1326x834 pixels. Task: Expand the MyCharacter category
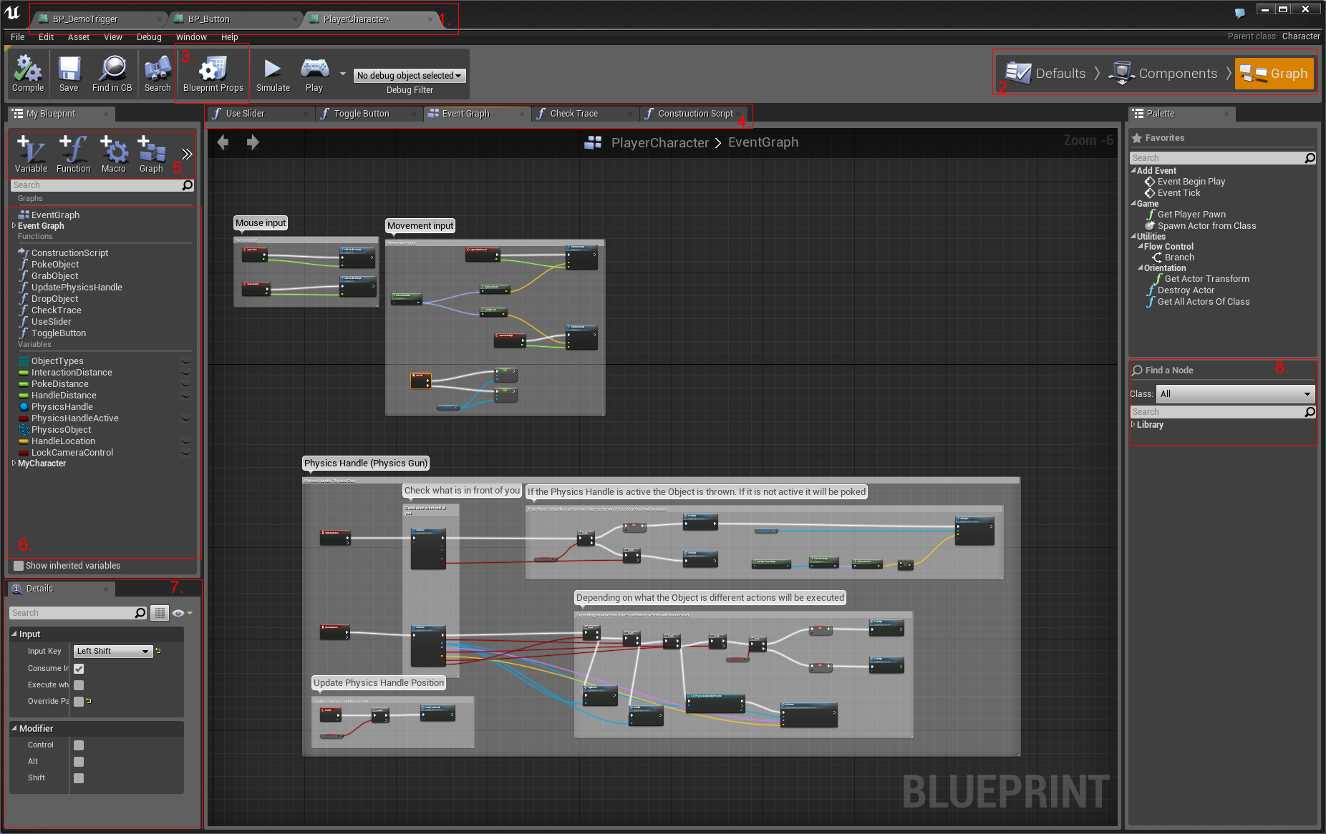14,463
